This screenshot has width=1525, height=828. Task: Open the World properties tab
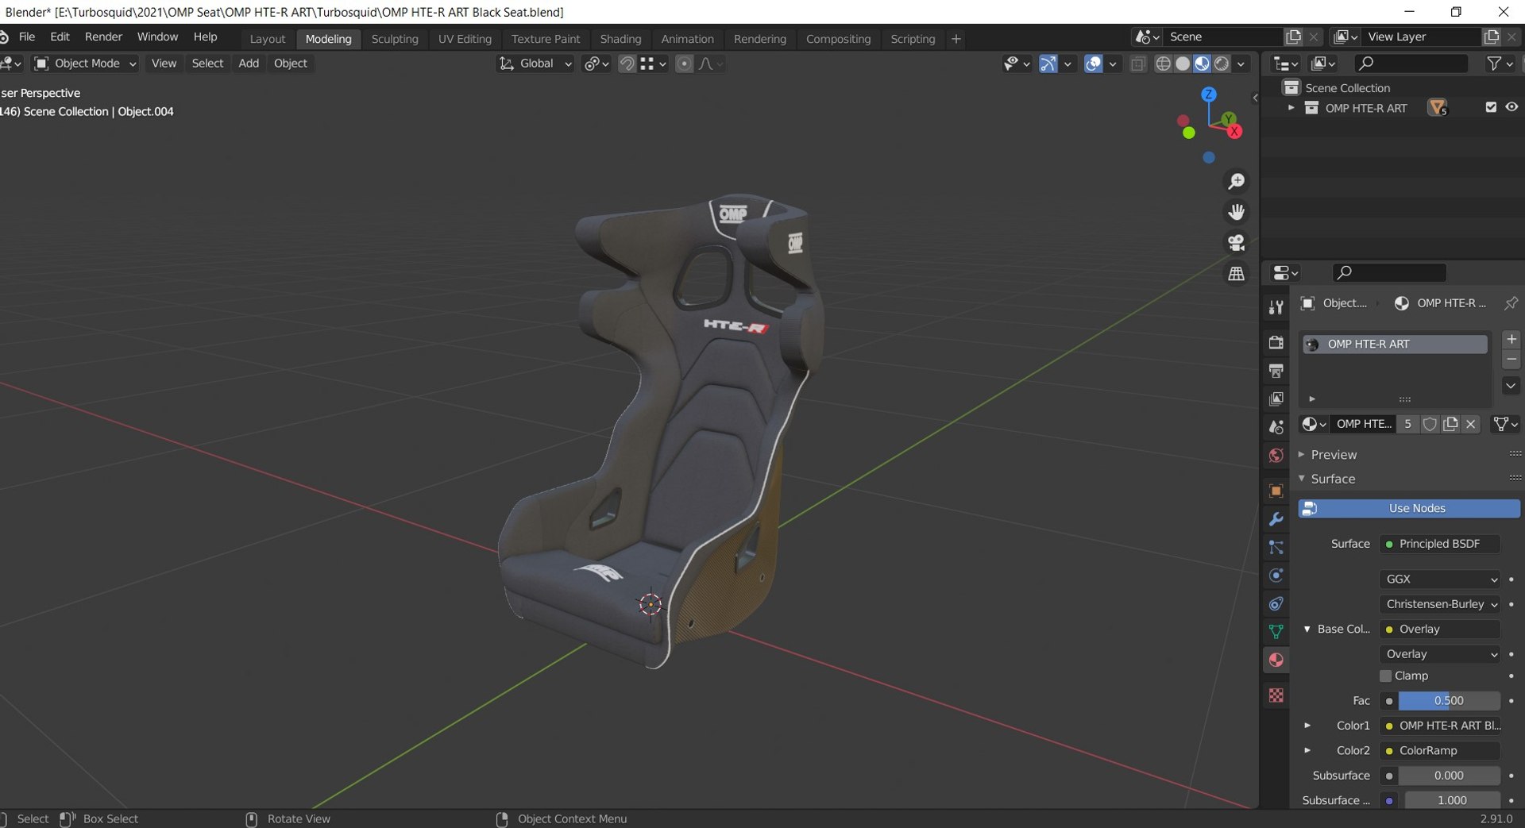pos(1276,456)
